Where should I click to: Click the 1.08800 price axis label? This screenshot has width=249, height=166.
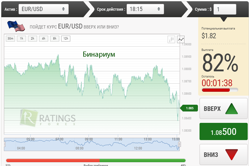coord(187,69)
